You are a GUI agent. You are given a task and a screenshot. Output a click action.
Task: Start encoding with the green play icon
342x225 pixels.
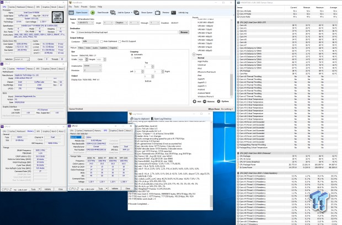click(93, 13)
